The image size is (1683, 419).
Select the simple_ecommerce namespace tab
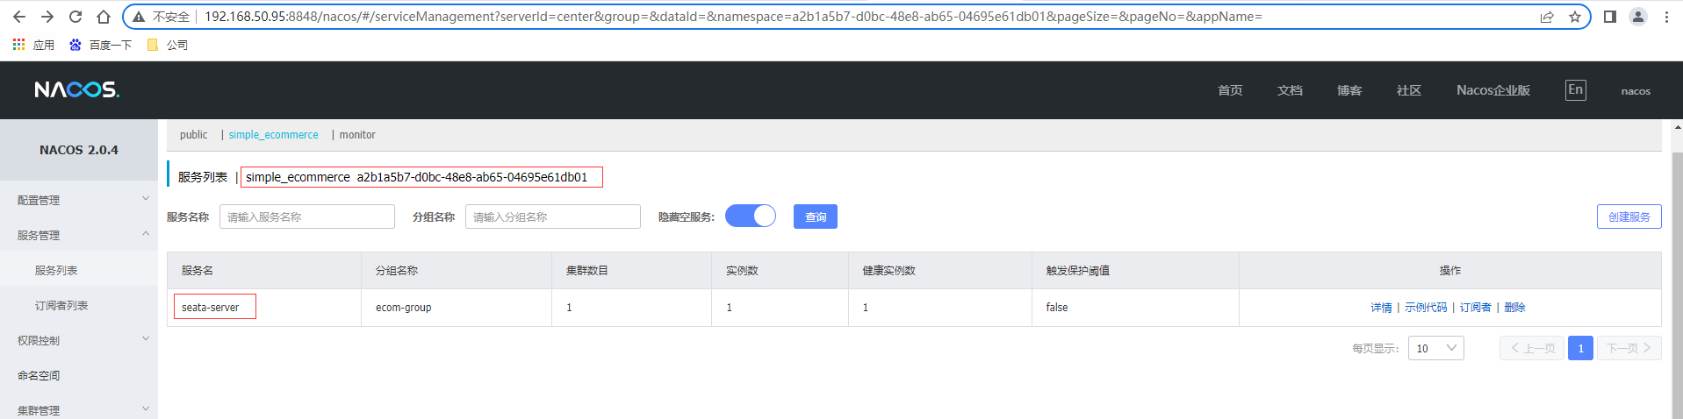[273, 135]
